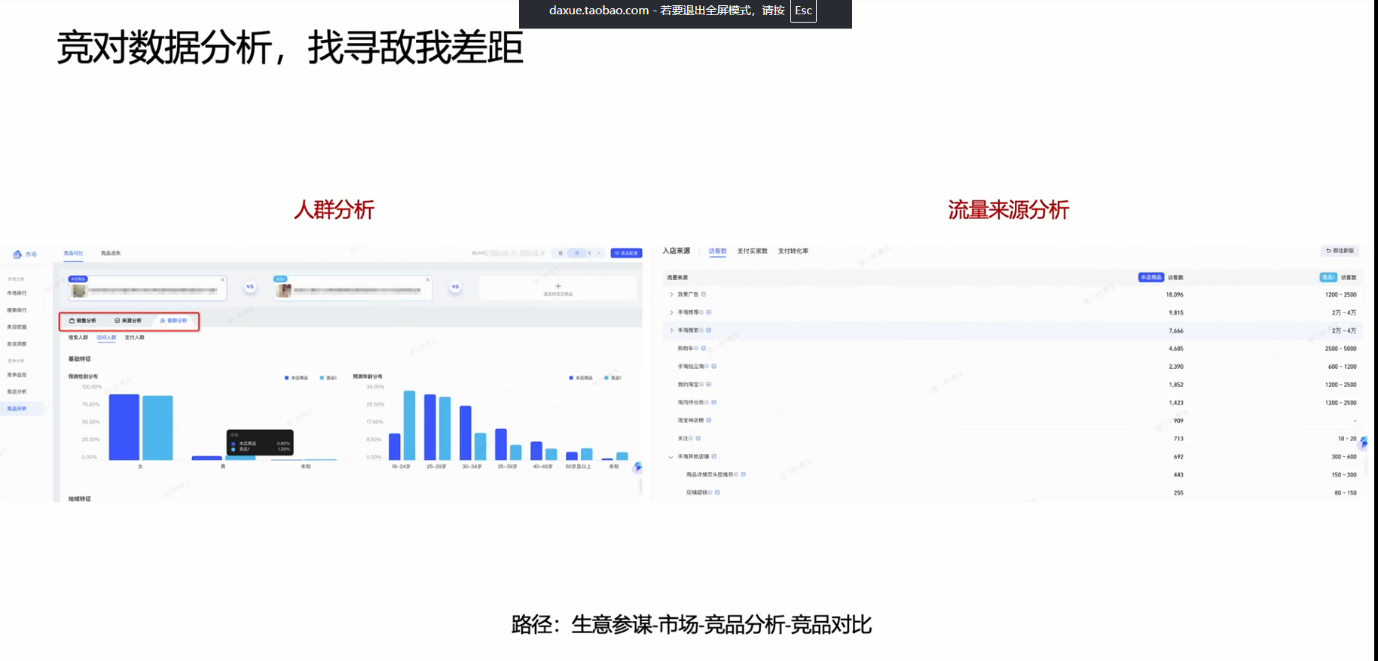Select the 月 date granularity

[577, 253]
